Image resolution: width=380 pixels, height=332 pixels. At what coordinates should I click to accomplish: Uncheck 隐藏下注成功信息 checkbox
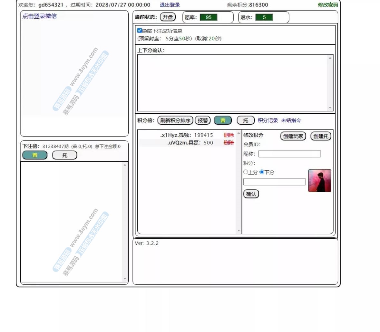tap(140, 31)
